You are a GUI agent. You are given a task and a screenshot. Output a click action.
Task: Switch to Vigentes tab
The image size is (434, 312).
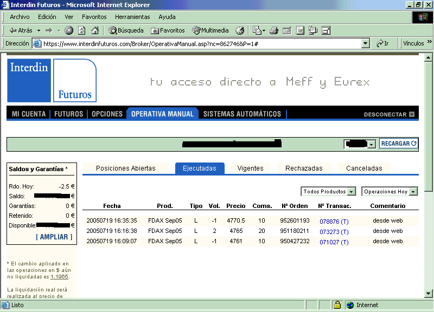point(250,168)
